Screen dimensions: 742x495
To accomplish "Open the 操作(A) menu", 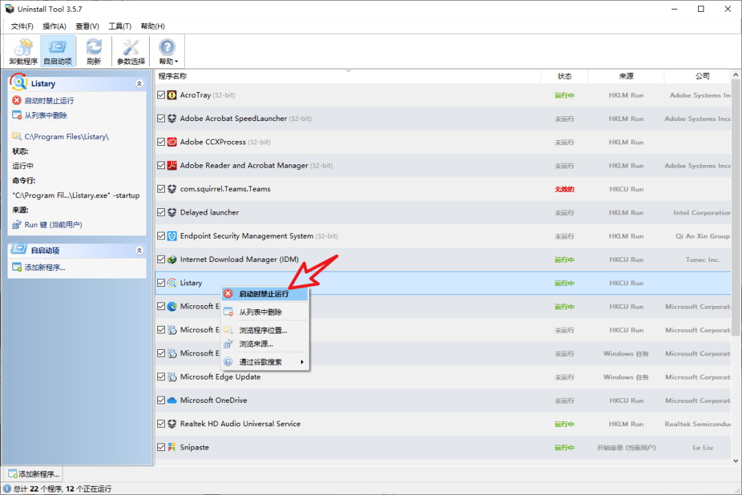I will pos(54,26).
